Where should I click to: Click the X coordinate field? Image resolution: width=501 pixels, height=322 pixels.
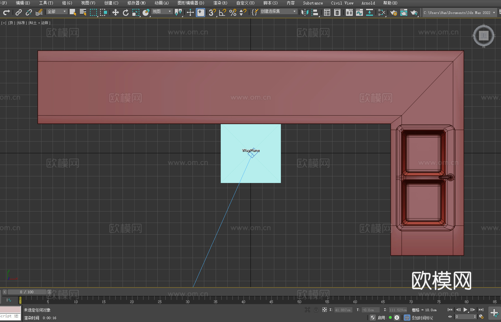coord(343,310)
